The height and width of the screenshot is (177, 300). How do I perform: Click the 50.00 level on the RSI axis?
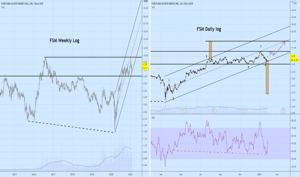(x=294, y=144)
